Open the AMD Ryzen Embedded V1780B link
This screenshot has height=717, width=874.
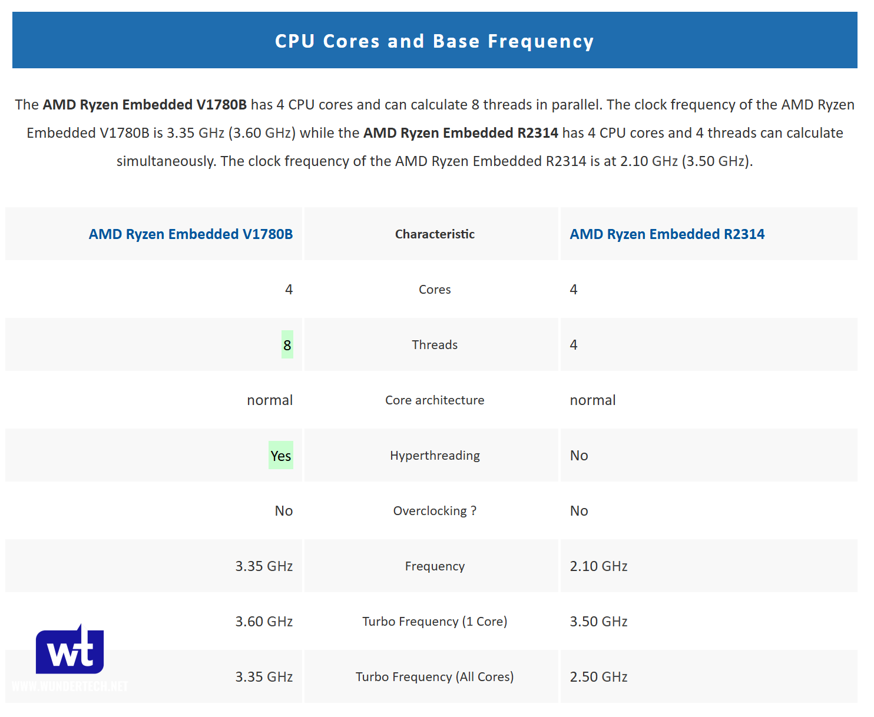191,234
